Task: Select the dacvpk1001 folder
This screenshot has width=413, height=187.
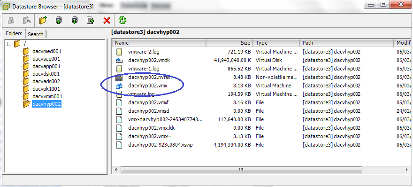Action: [46, 89]
